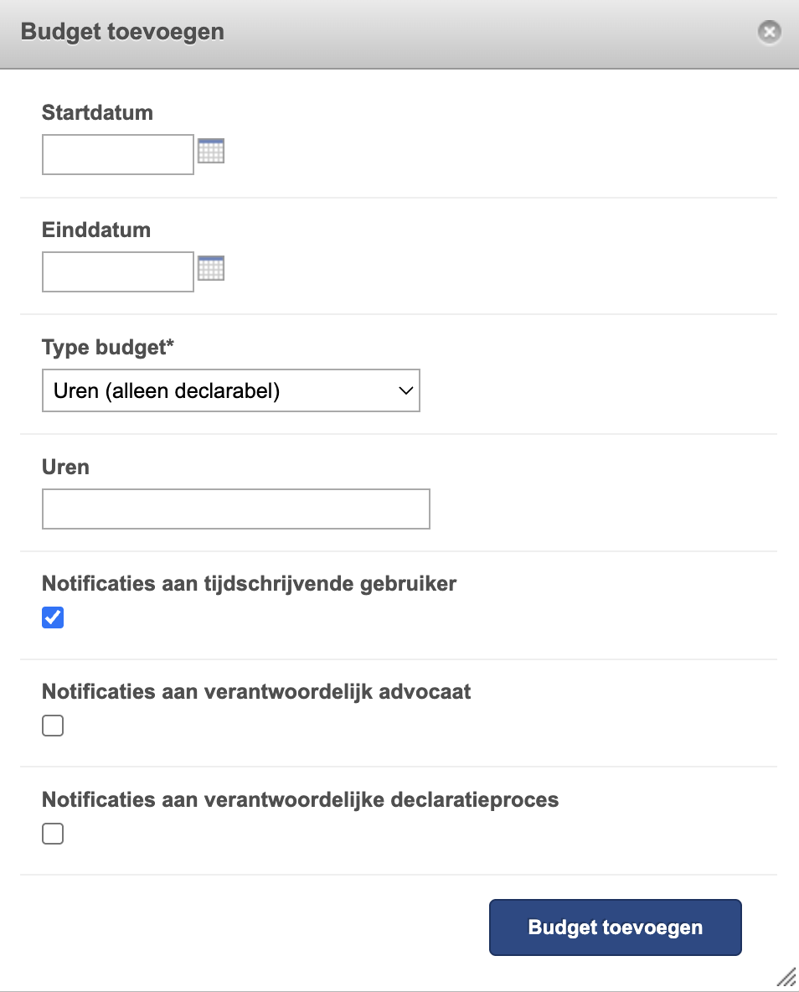The height and width of the screenshot is (992, 799).
Task: Focus the Uren input field
Action: pyautogui.click(x=235, y=509)
